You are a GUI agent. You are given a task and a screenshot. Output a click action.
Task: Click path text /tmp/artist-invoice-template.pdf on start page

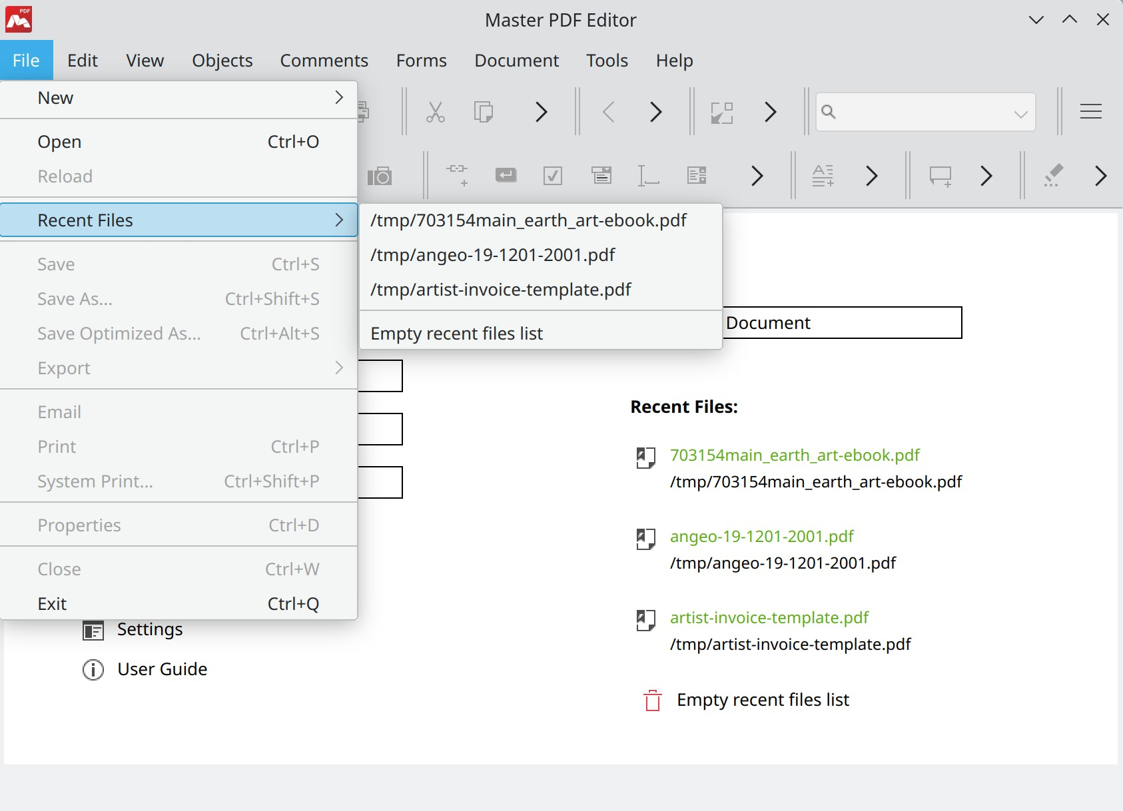pos(790,645)
